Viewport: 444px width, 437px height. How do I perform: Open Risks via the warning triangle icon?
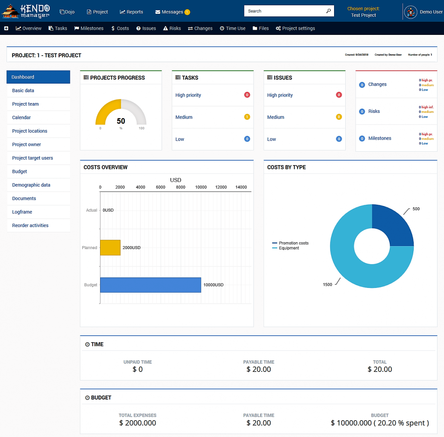166,28
